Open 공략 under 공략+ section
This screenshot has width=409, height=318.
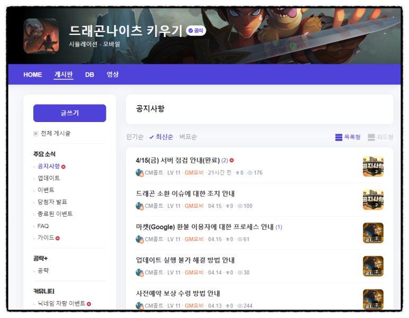tap(43, 270)
